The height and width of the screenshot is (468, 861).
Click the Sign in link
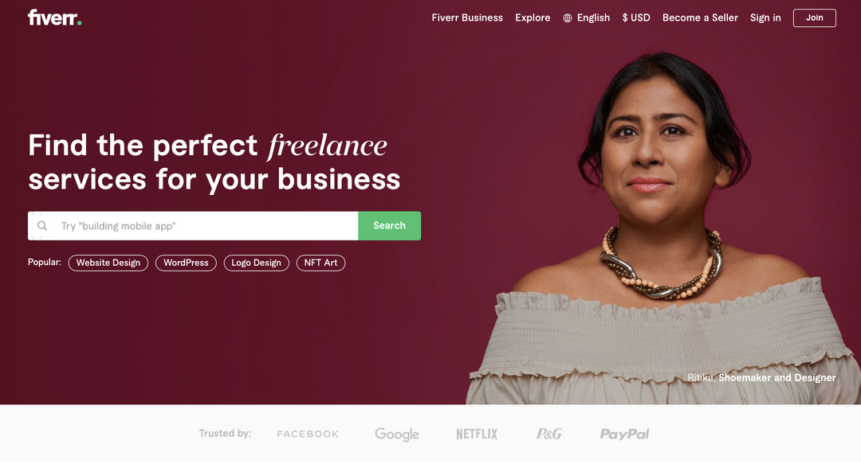point(765,18)
